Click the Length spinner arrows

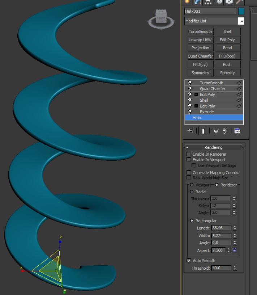pyautogui.click(x=235, y=228)
